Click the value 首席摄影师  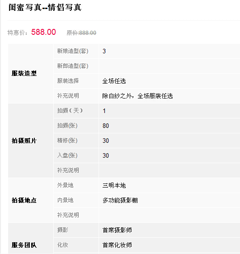[117, 230]
